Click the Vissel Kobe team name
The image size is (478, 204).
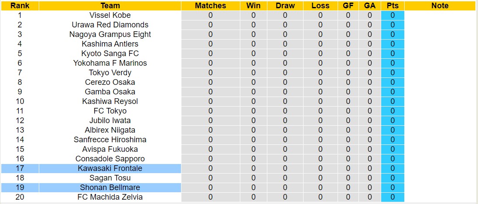(x=110, y=15)
